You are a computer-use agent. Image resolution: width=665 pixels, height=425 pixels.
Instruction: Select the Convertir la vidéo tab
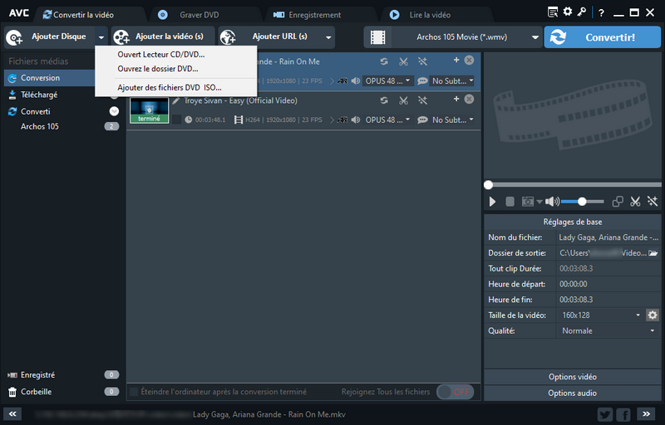pyautogui.click(x=84, y=15)
